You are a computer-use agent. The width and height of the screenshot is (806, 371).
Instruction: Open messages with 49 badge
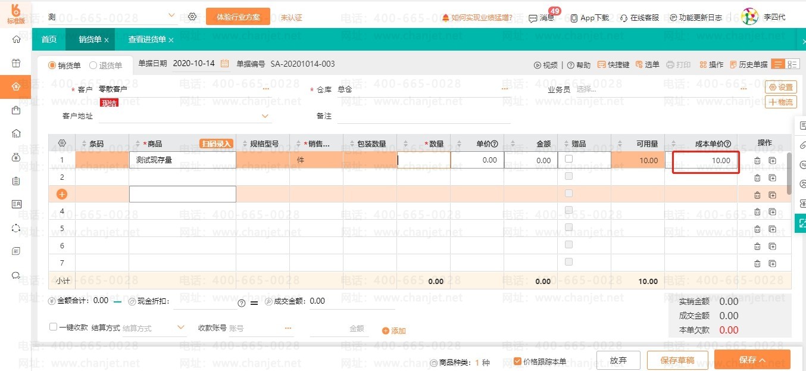pos(542,18)
